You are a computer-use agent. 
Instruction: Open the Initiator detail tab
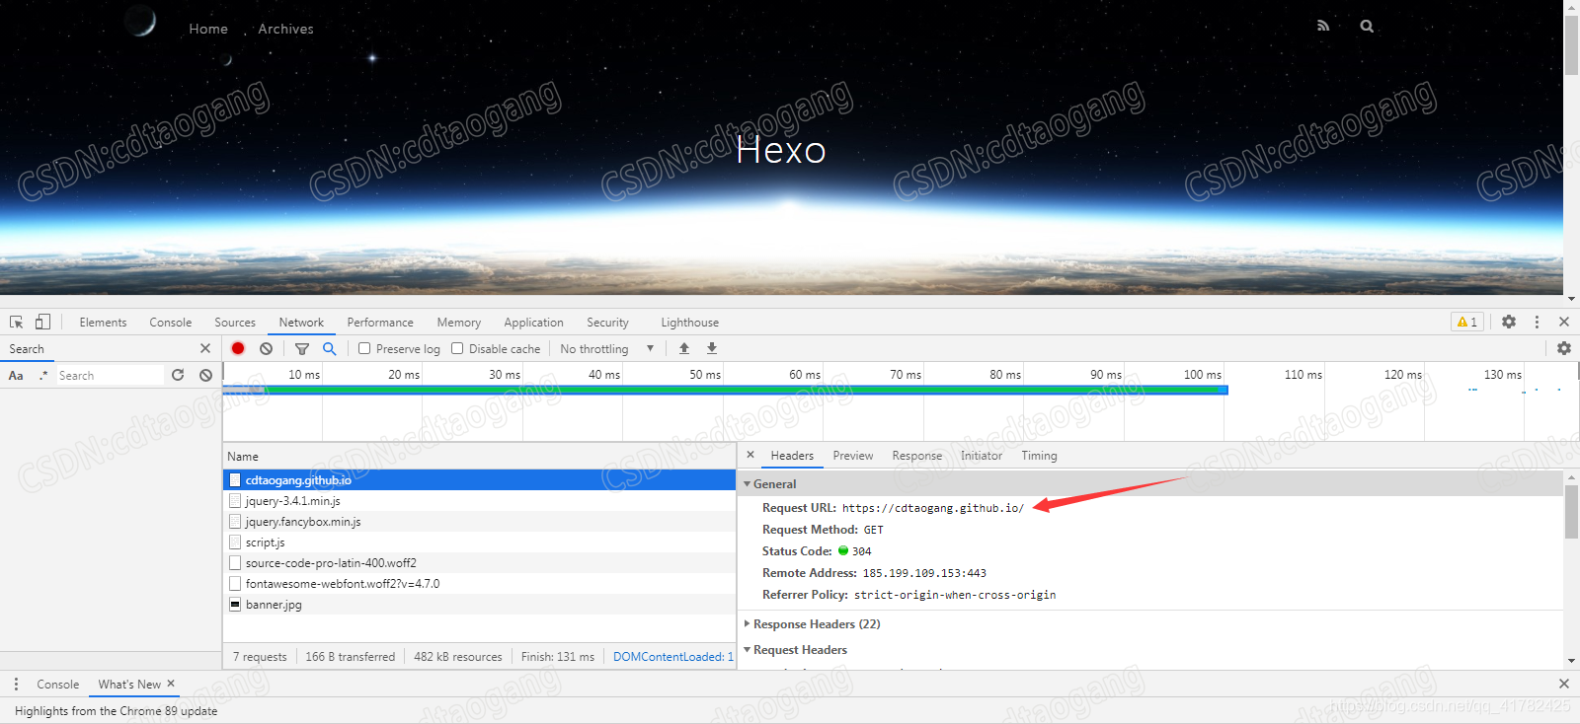pyautogui.click(x=982, y=456)
